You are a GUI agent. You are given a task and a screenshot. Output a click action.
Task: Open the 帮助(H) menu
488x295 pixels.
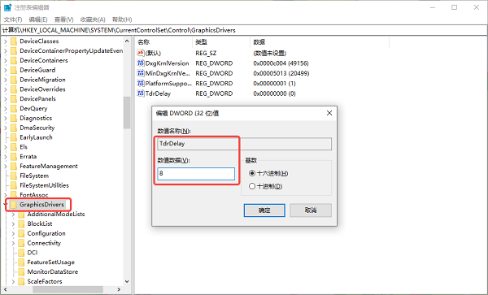(122, 20)
